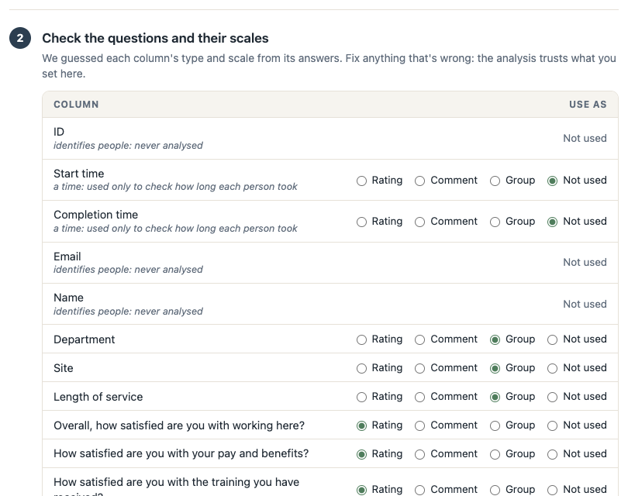Use overall satisfaction question as Group
Image resolution: width=628 pixels, height=496 pixels.
[495, 426]
